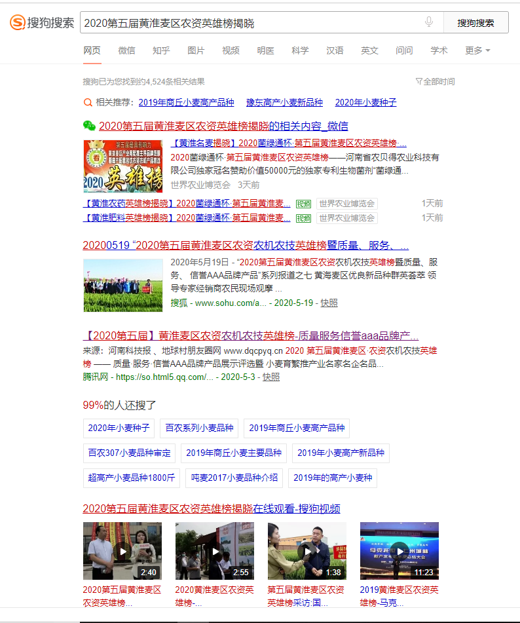
Task: Click inside the search query input field
Action: point(249,23)
